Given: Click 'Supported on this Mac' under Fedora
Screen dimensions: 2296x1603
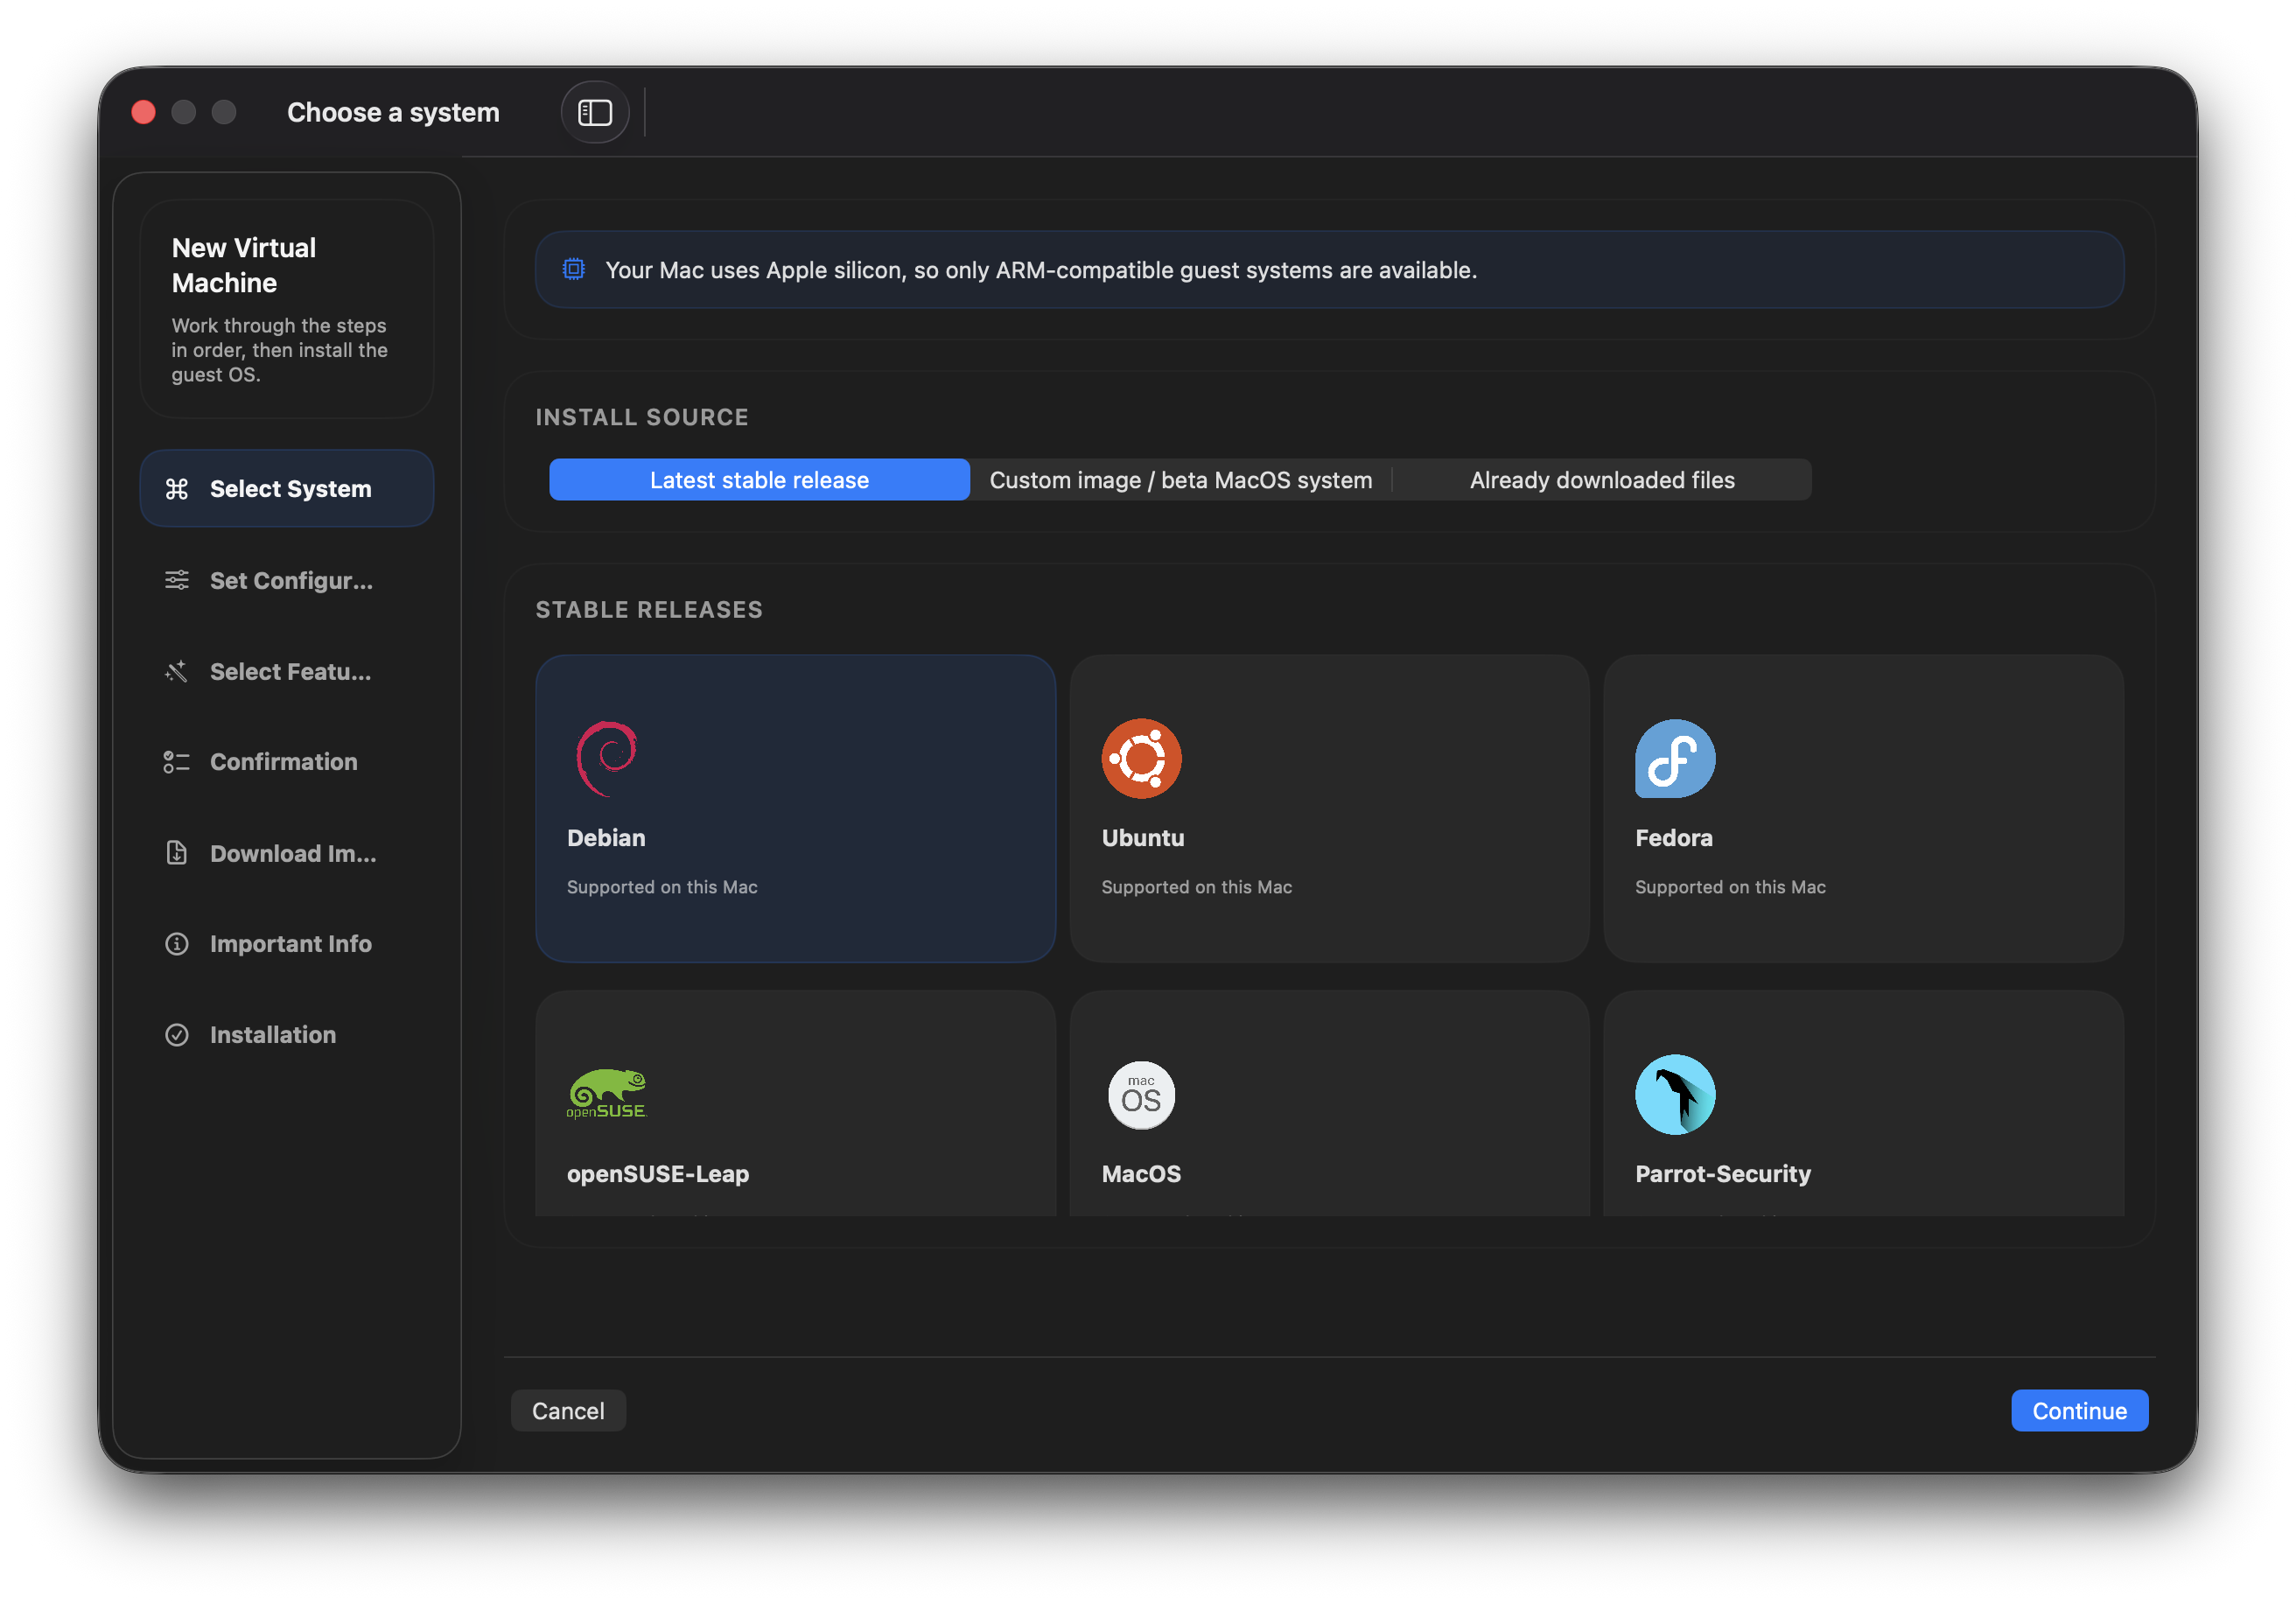Looking at the screenshot, I should point(1730,887).
